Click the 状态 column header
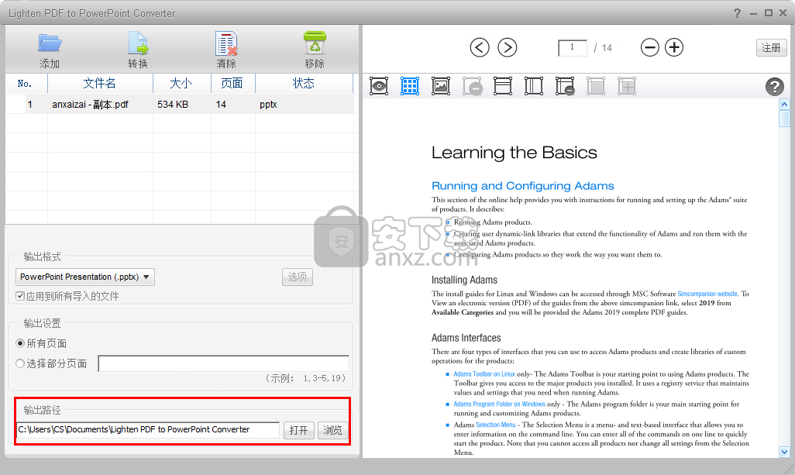 (x=304, y=83)
